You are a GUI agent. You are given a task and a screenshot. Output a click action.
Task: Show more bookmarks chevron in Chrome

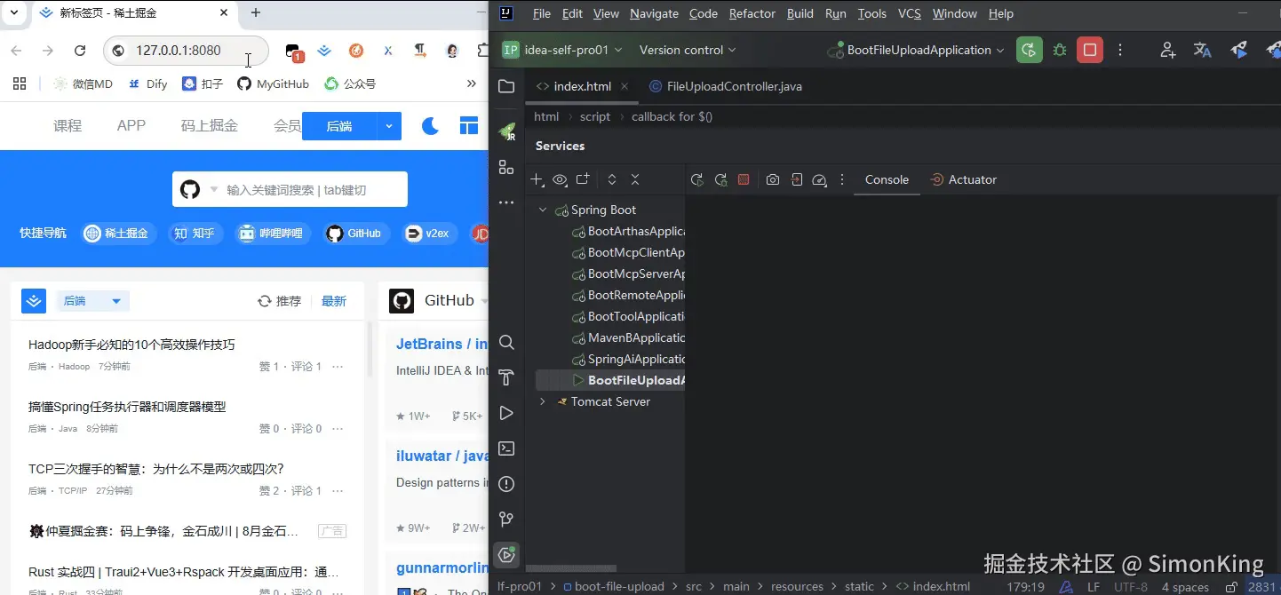click(472, 83)
